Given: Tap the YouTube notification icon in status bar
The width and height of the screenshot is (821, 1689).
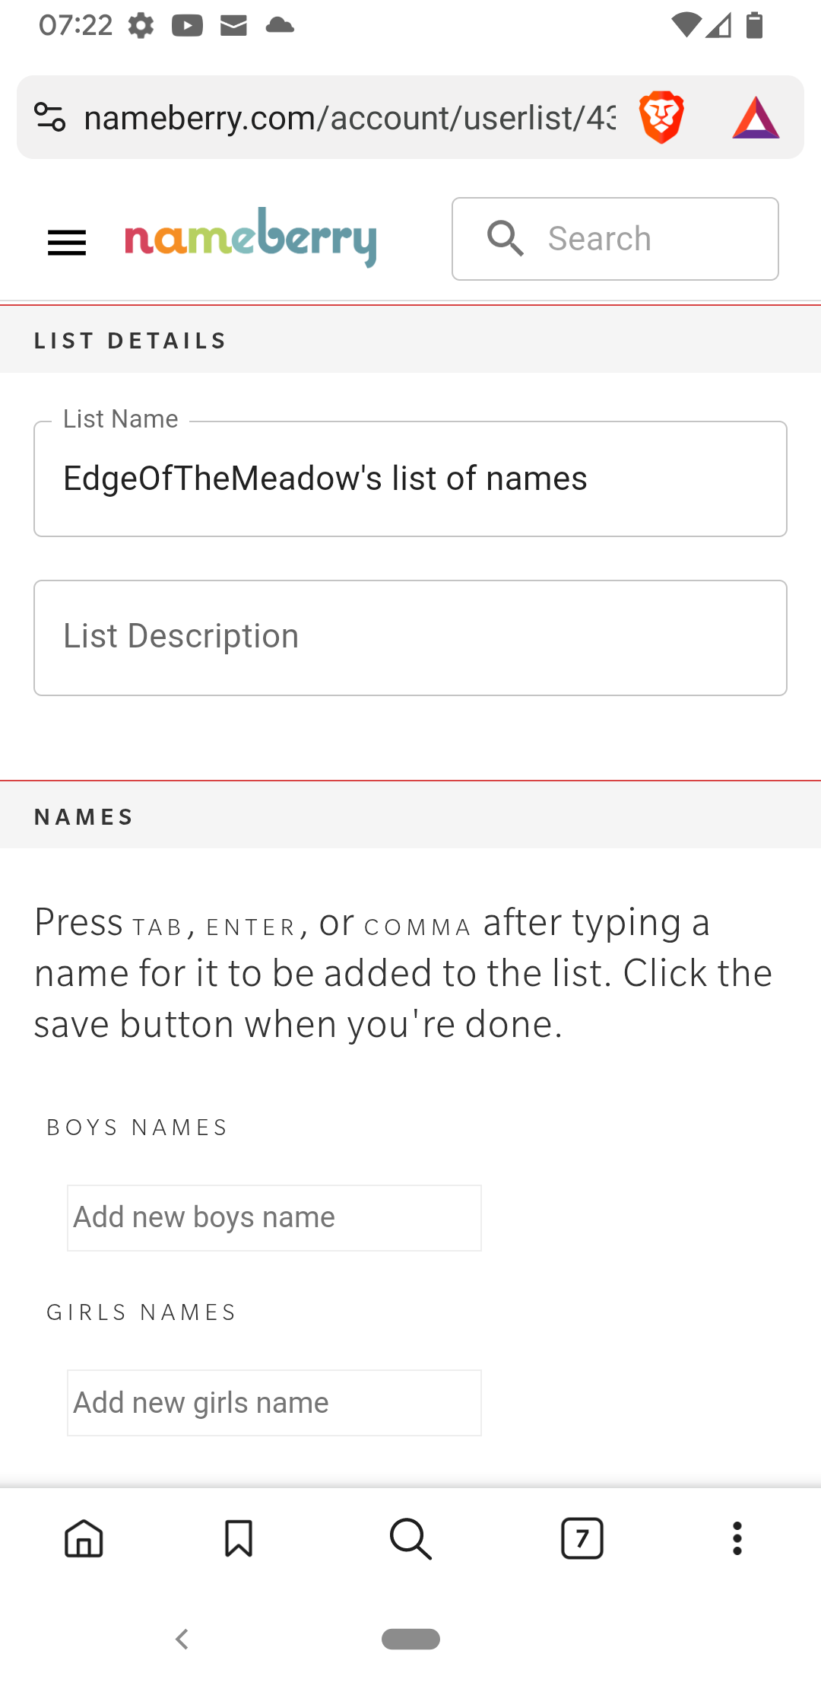Looking at the screenshot, I should click(187, 26).
